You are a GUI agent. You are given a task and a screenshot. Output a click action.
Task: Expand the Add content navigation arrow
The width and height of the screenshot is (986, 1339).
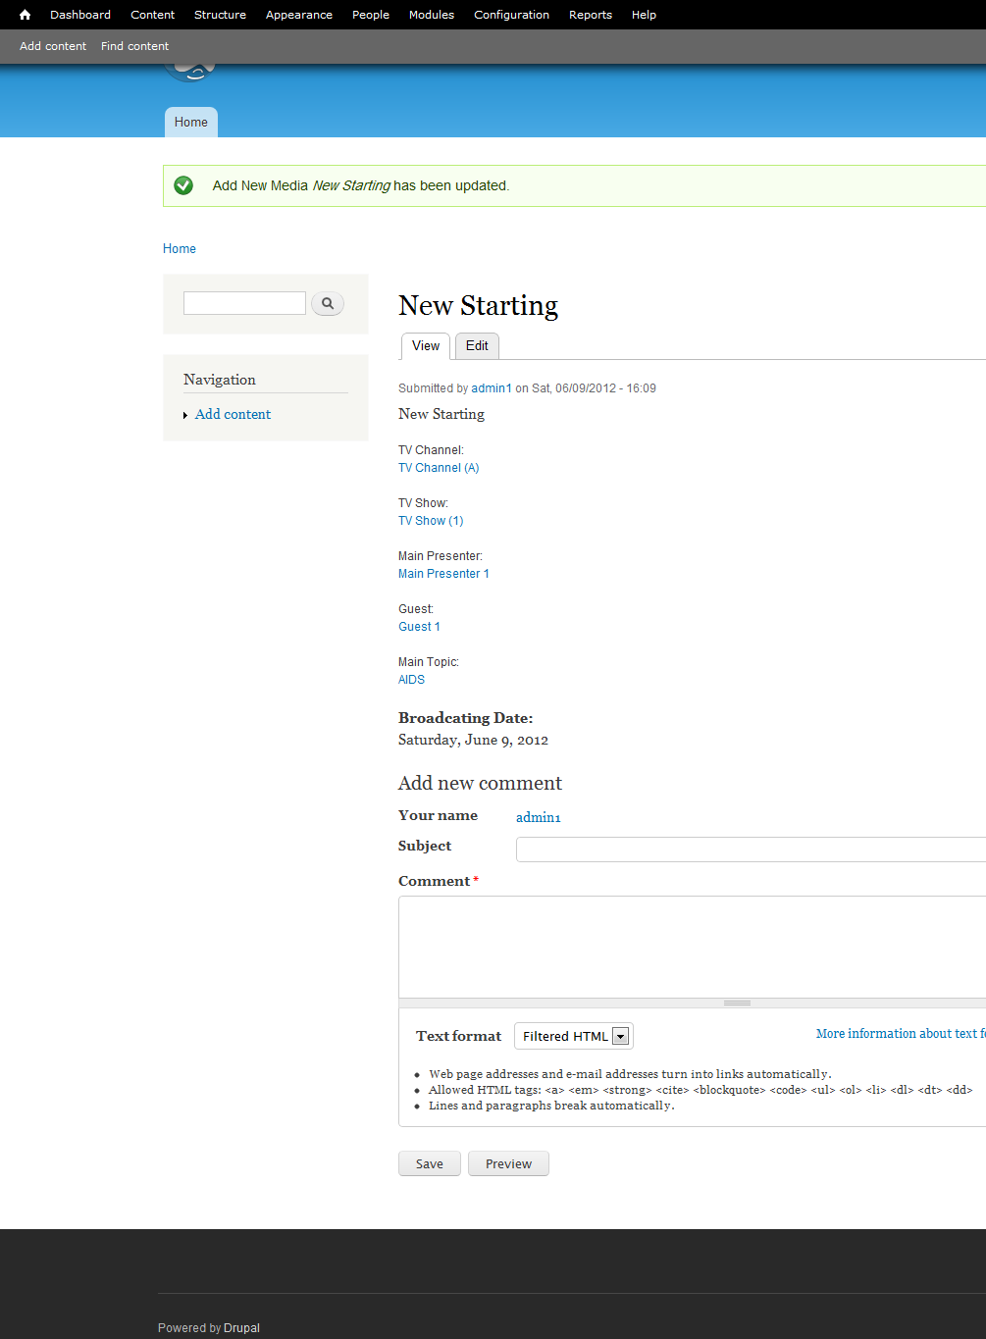pos(185,416)
